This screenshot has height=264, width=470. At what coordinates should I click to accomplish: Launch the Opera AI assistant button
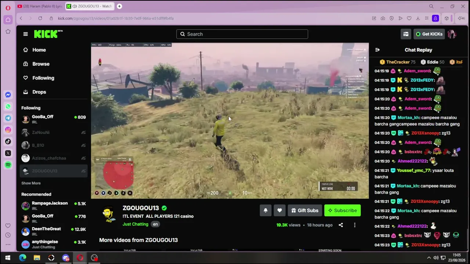[x=461, y=18]
